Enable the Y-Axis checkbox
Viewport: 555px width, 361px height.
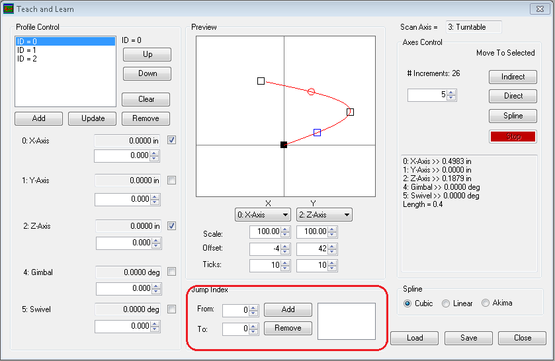(171, 180)
